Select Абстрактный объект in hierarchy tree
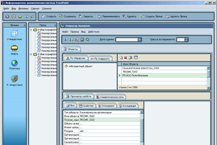217x145 pixels. click(x=78, y=66)
